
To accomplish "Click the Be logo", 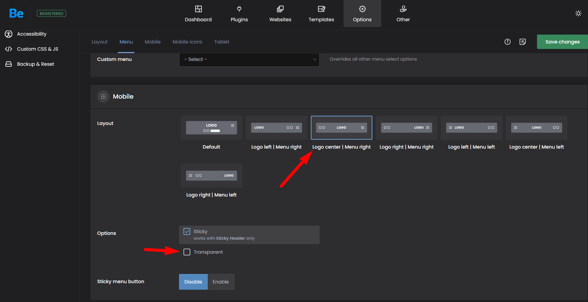I will 16,13.
